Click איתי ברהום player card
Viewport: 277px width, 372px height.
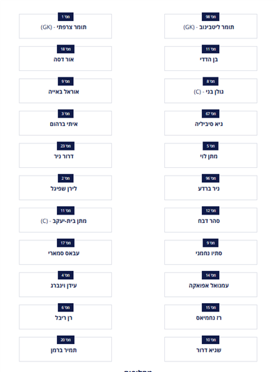[x=65, y=123]
